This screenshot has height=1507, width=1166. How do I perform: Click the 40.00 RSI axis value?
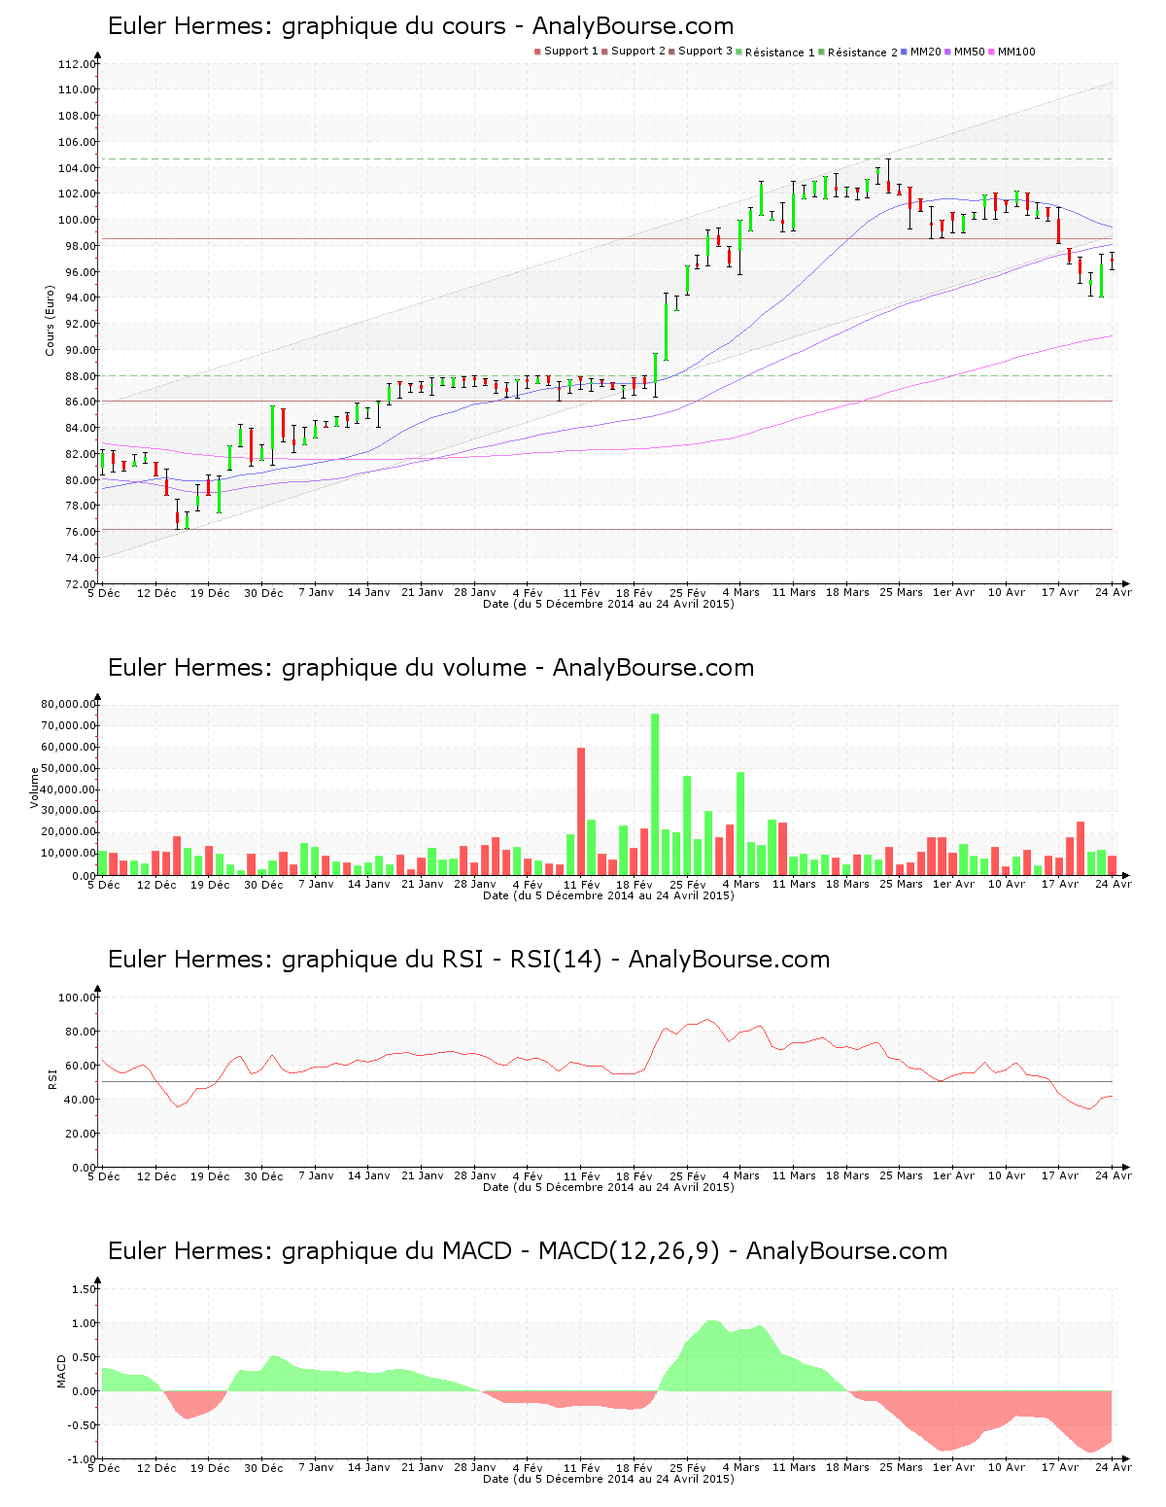pos(80,1100)
